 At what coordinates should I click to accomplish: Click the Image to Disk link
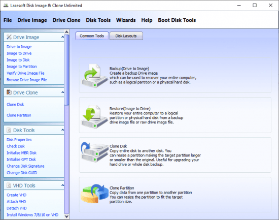tap(18, 60)
